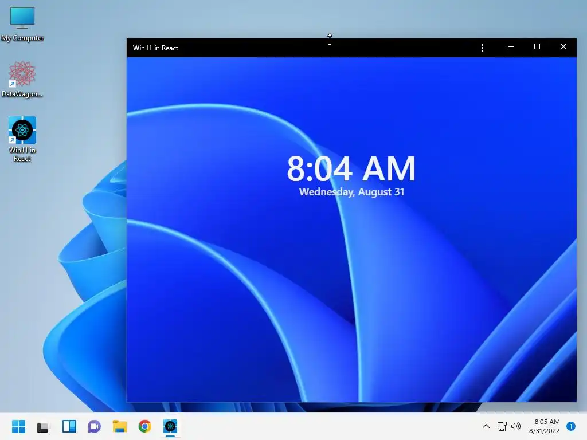
Task: Click the 8:04 AM lock screen clock
Action: (351, 168)
